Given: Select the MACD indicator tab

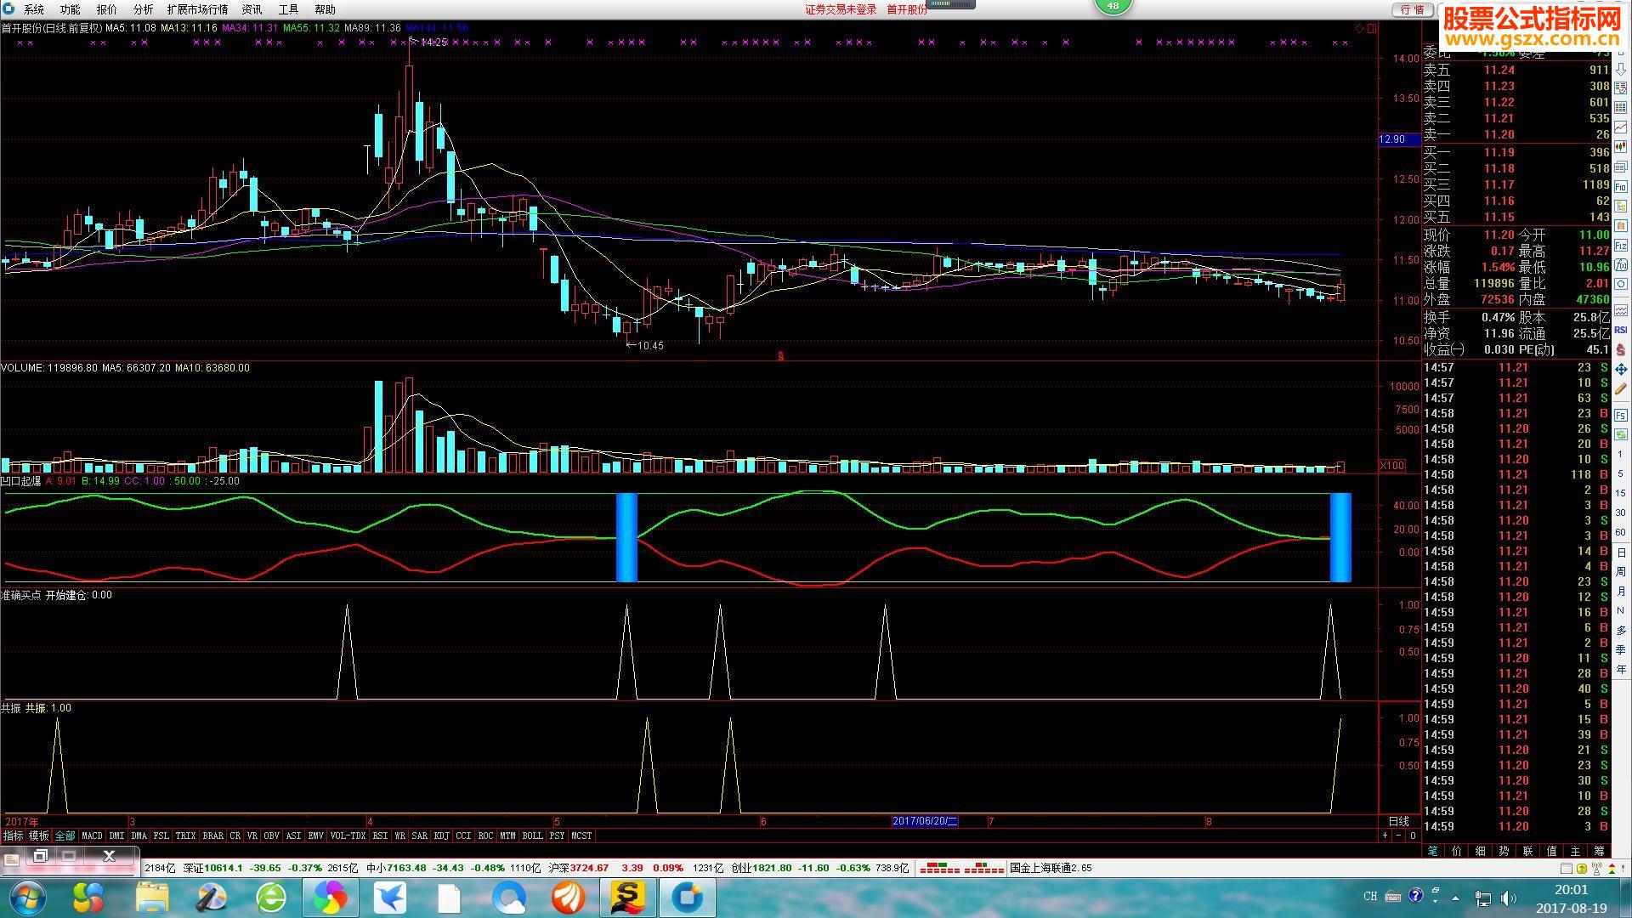Looking at the screenshot, I should [92, 836].
